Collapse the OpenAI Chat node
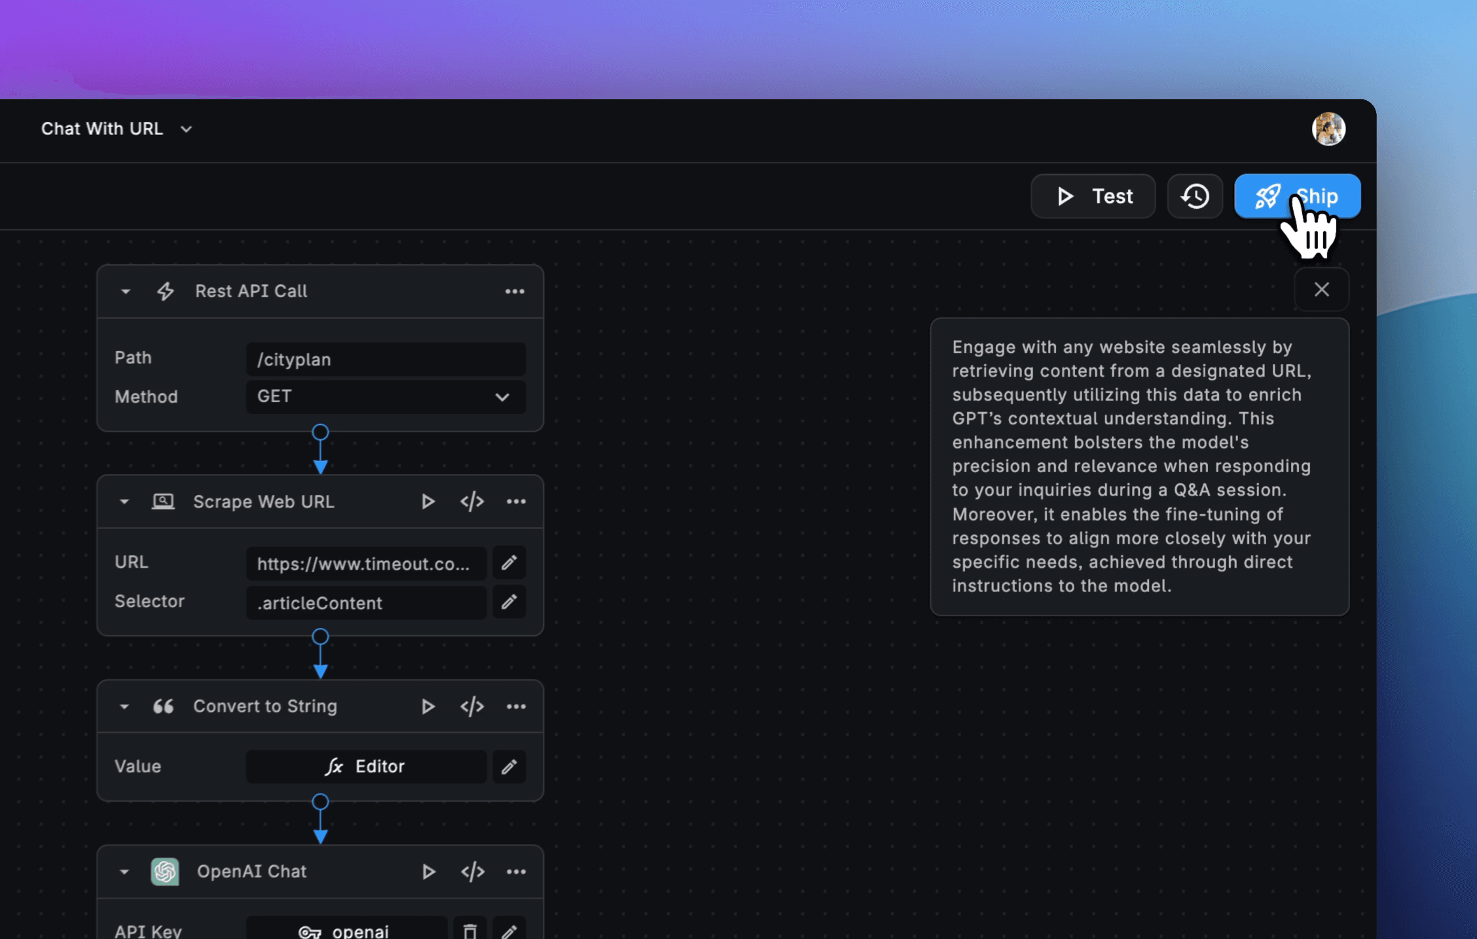The height and width of the screenshot is (939, 1477). coord(124,872)
